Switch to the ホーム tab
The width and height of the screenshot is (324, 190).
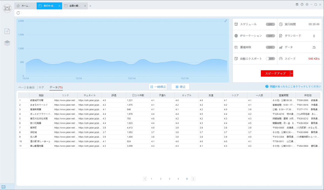coord(25,6)
